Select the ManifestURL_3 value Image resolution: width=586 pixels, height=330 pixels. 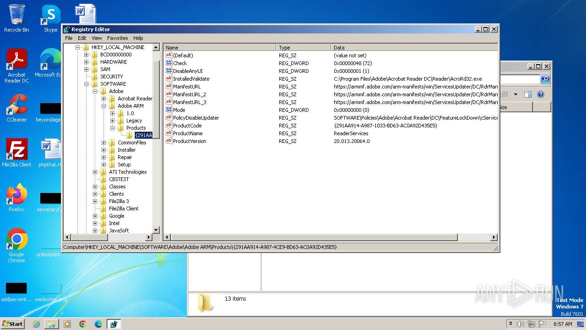point(189,102)
